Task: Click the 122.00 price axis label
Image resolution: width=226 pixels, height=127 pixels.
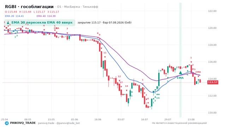Action: click(x=212, y=11)
